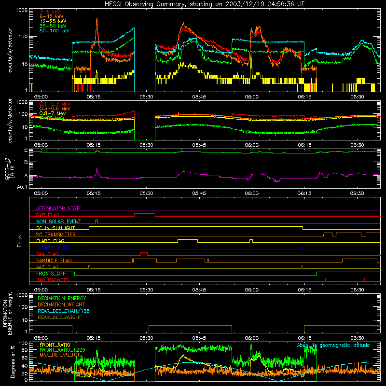Select the 50-100 keV legend label

click(55, 31)
